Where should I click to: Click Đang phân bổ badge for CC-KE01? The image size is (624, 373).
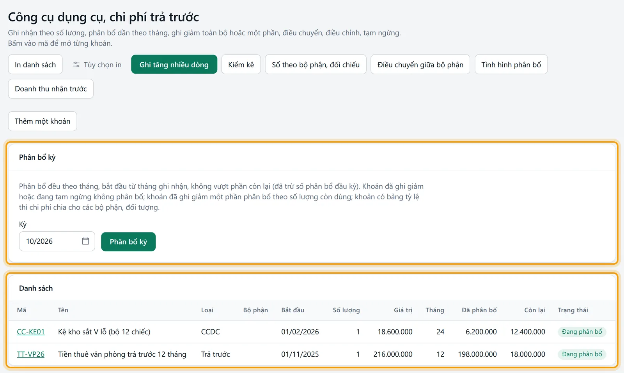click(x=582, y=332)
